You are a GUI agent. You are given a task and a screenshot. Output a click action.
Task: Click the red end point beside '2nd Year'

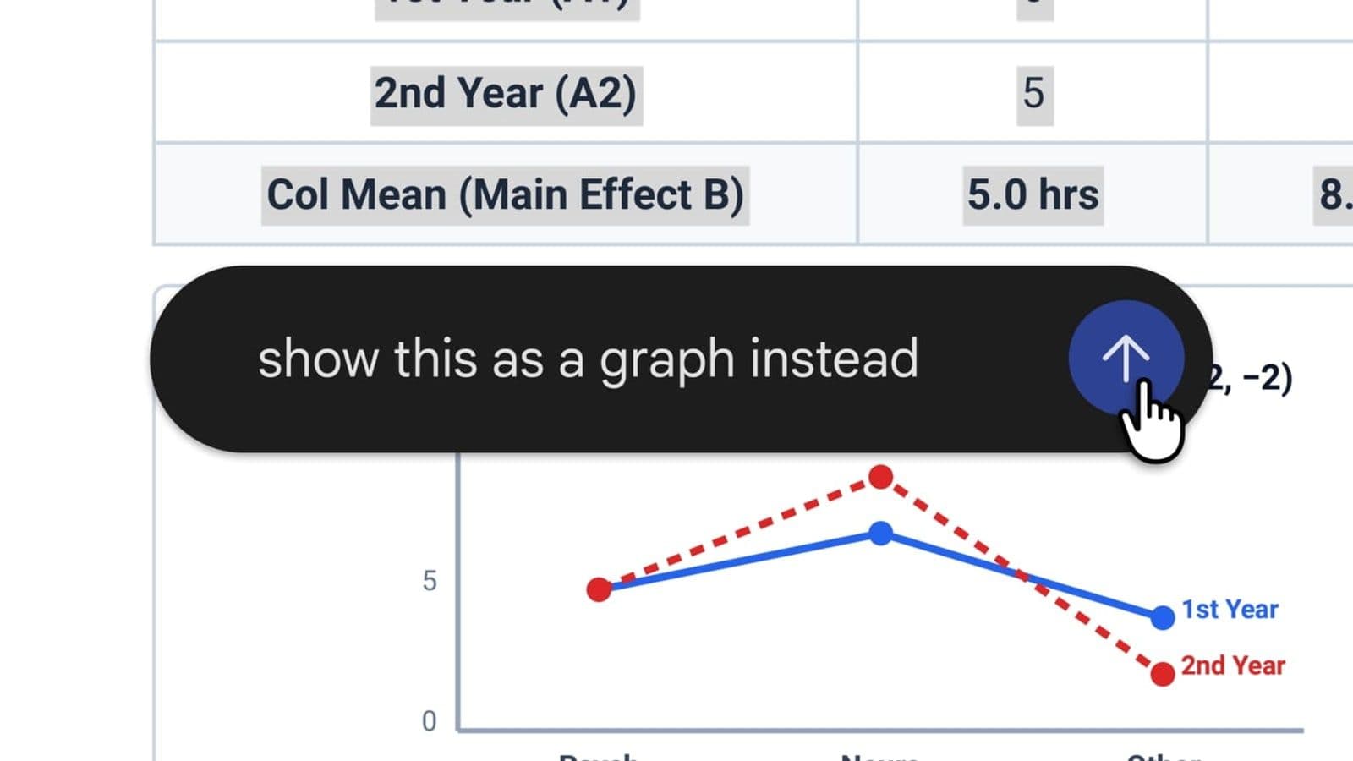(1163, 674)
